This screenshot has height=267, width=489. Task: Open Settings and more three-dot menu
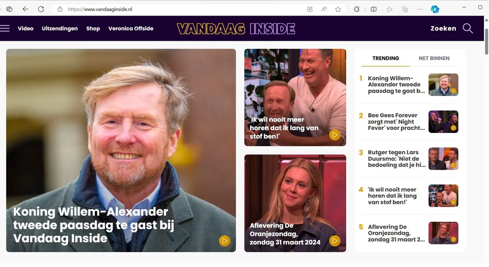point(420,9)
